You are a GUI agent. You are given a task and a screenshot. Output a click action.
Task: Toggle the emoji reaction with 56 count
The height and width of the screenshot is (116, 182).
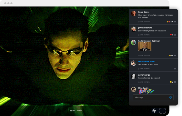[171, 56]
